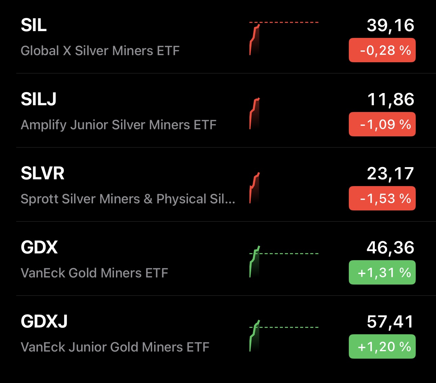Screen dimensions: 436x383
Task: Select the SLVR ticker symbol
Action: pyautogui.click(x=43, y=174)
